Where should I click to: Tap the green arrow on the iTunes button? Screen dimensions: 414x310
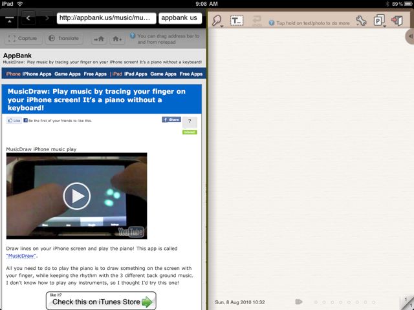pos(147,302)
